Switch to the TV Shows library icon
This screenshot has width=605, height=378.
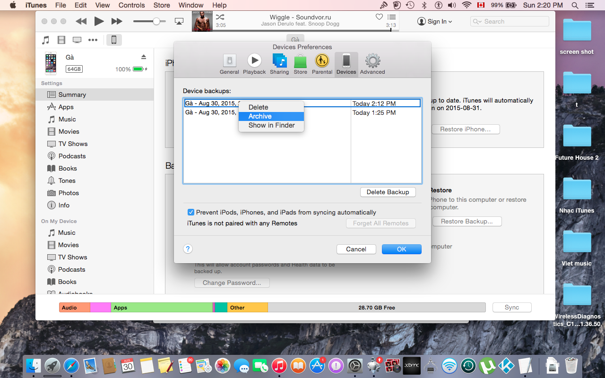pyautogui.click(x=77, y=40)
